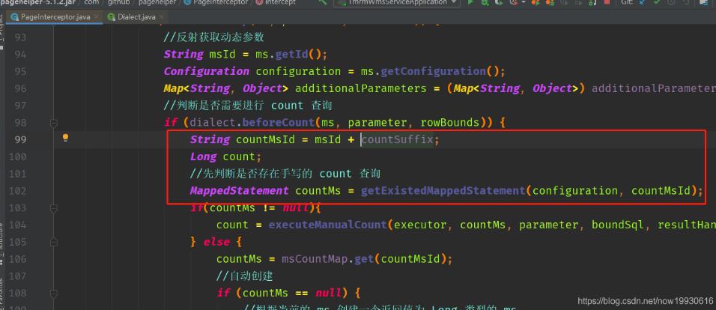Start debugging with the Debug bug icon
This screenshot has width=716, height=310.
click(x=485, y=3)
